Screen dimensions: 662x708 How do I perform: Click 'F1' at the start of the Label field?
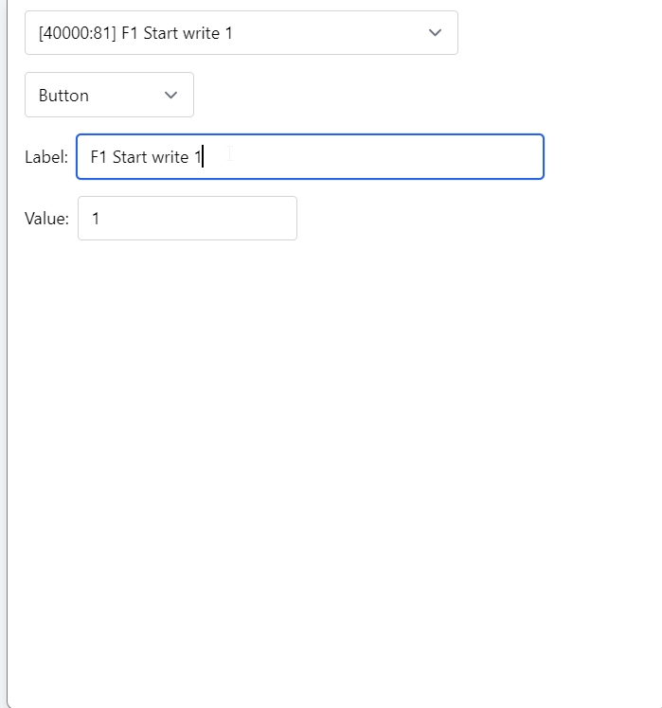(98, 157)
